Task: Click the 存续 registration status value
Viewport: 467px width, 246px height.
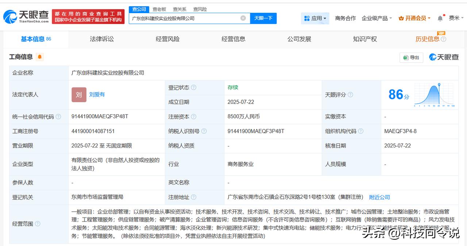Action: coord(233,88)
